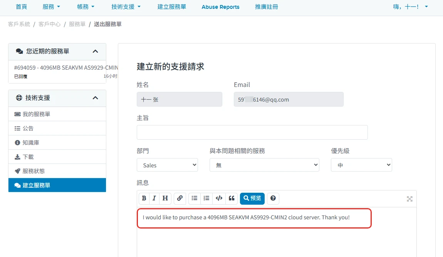Click inside the message text area
The image size is (443, 257).
tap(277, 232)
